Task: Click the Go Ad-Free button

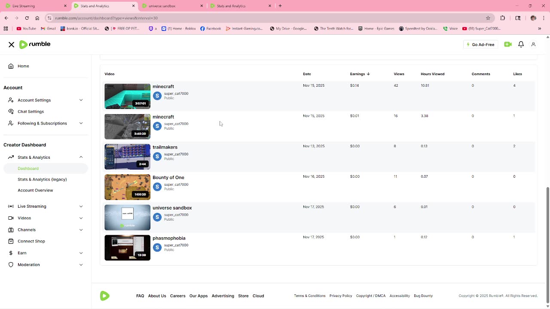Action: [480, 45]
